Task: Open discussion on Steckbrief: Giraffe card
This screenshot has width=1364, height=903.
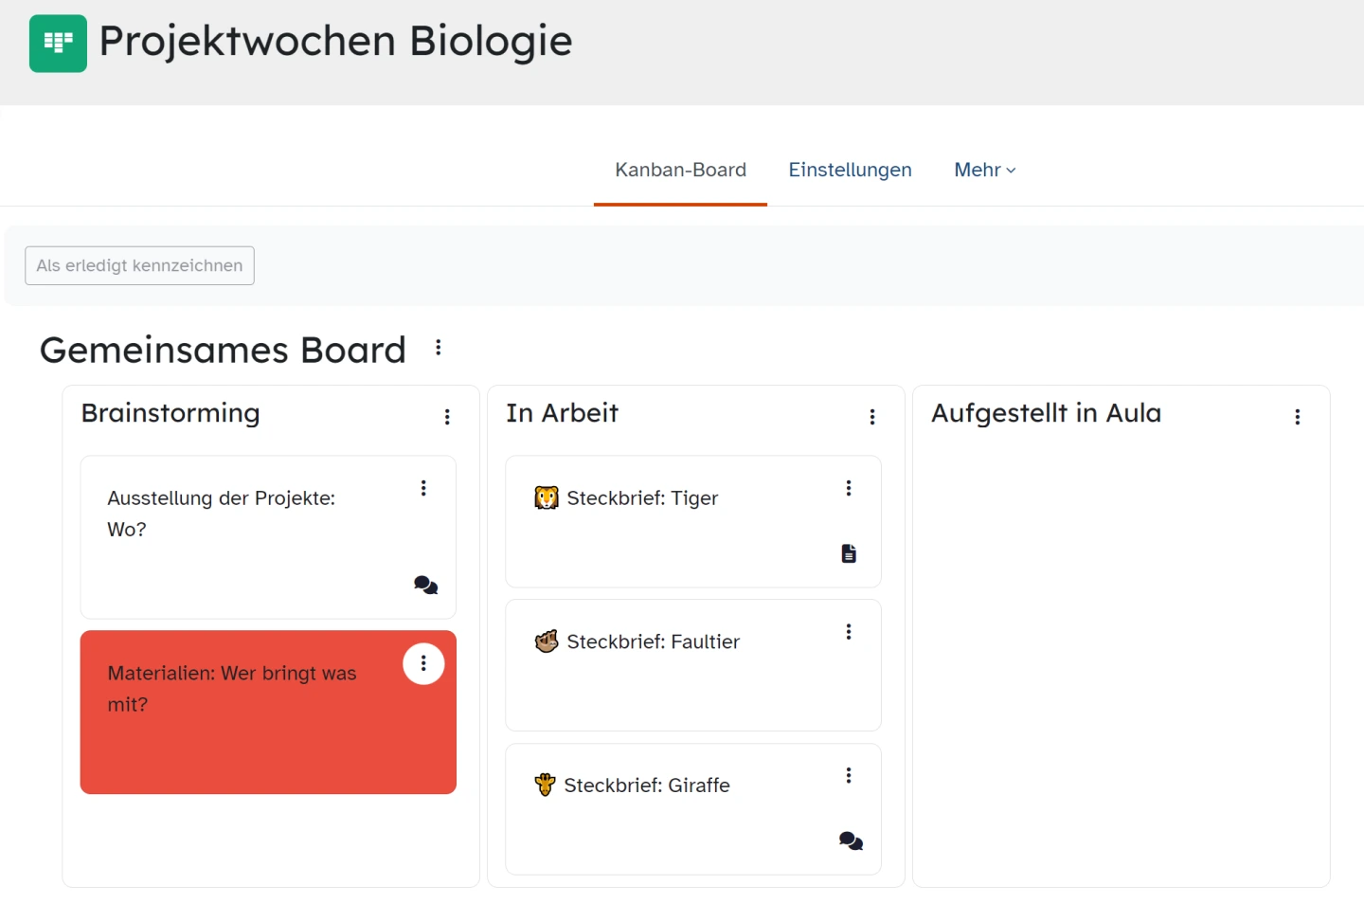Action: pyautogui.click(x=851, y=841)
